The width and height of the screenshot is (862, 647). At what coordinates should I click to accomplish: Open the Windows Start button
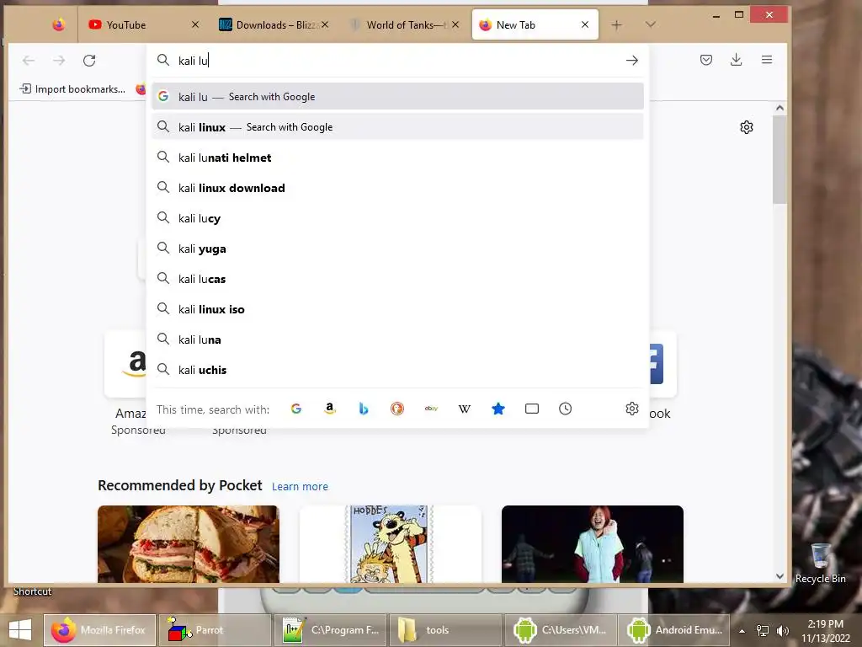click(20, 630)
